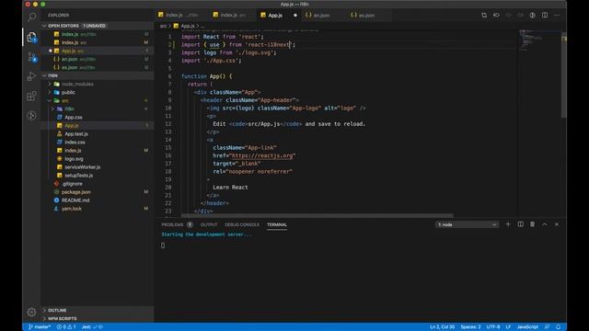Open the Explorer view icon
Screen dimensions: 589x331
[x=32, y=37]
